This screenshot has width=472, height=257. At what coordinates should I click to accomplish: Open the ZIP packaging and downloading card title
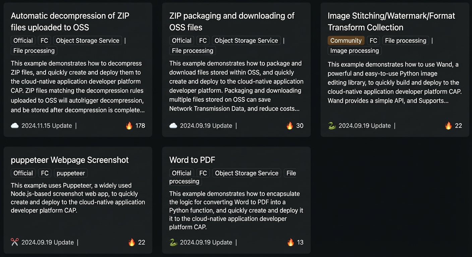click(232, 21)
